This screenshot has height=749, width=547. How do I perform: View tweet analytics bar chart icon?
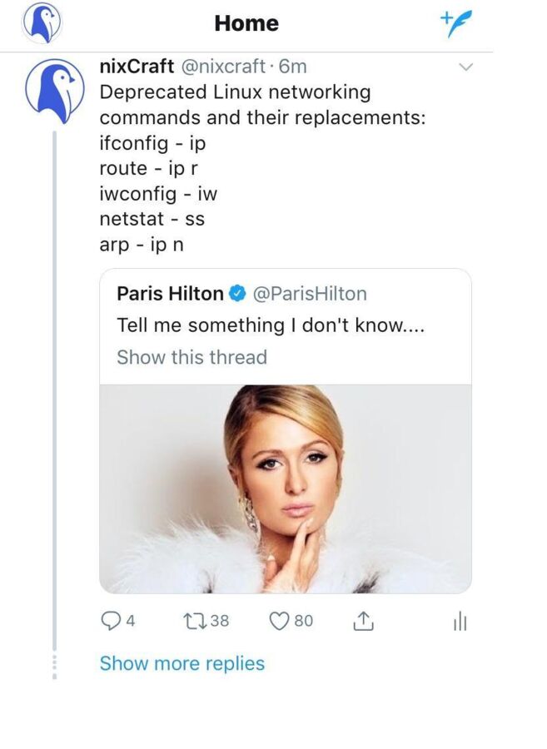click(460, 622)
